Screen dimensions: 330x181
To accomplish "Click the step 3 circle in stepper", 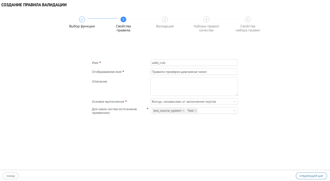I will pyautogui.click(x=165, y=19).
